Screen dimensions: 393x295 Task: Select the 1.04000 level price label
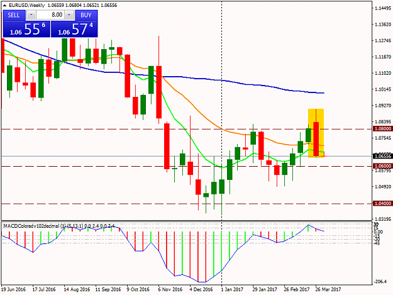383,203
